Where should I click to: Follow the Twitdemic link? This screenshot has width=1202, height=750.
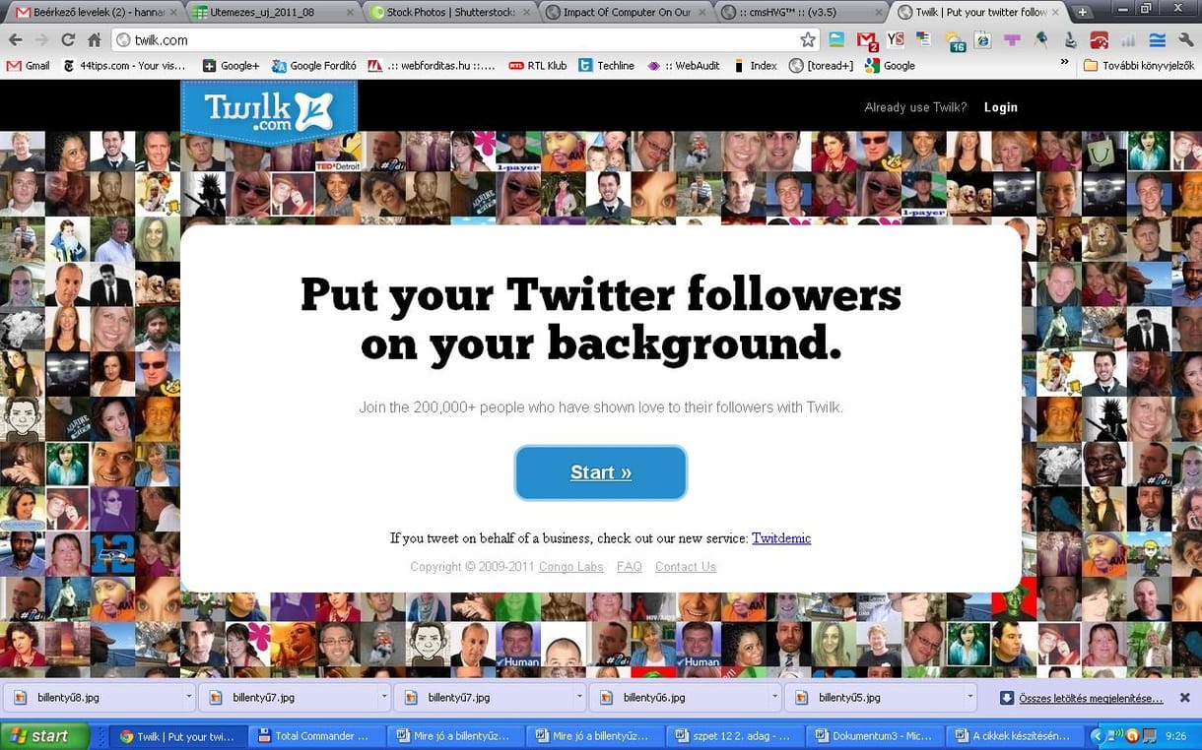[x=781, y=538]
